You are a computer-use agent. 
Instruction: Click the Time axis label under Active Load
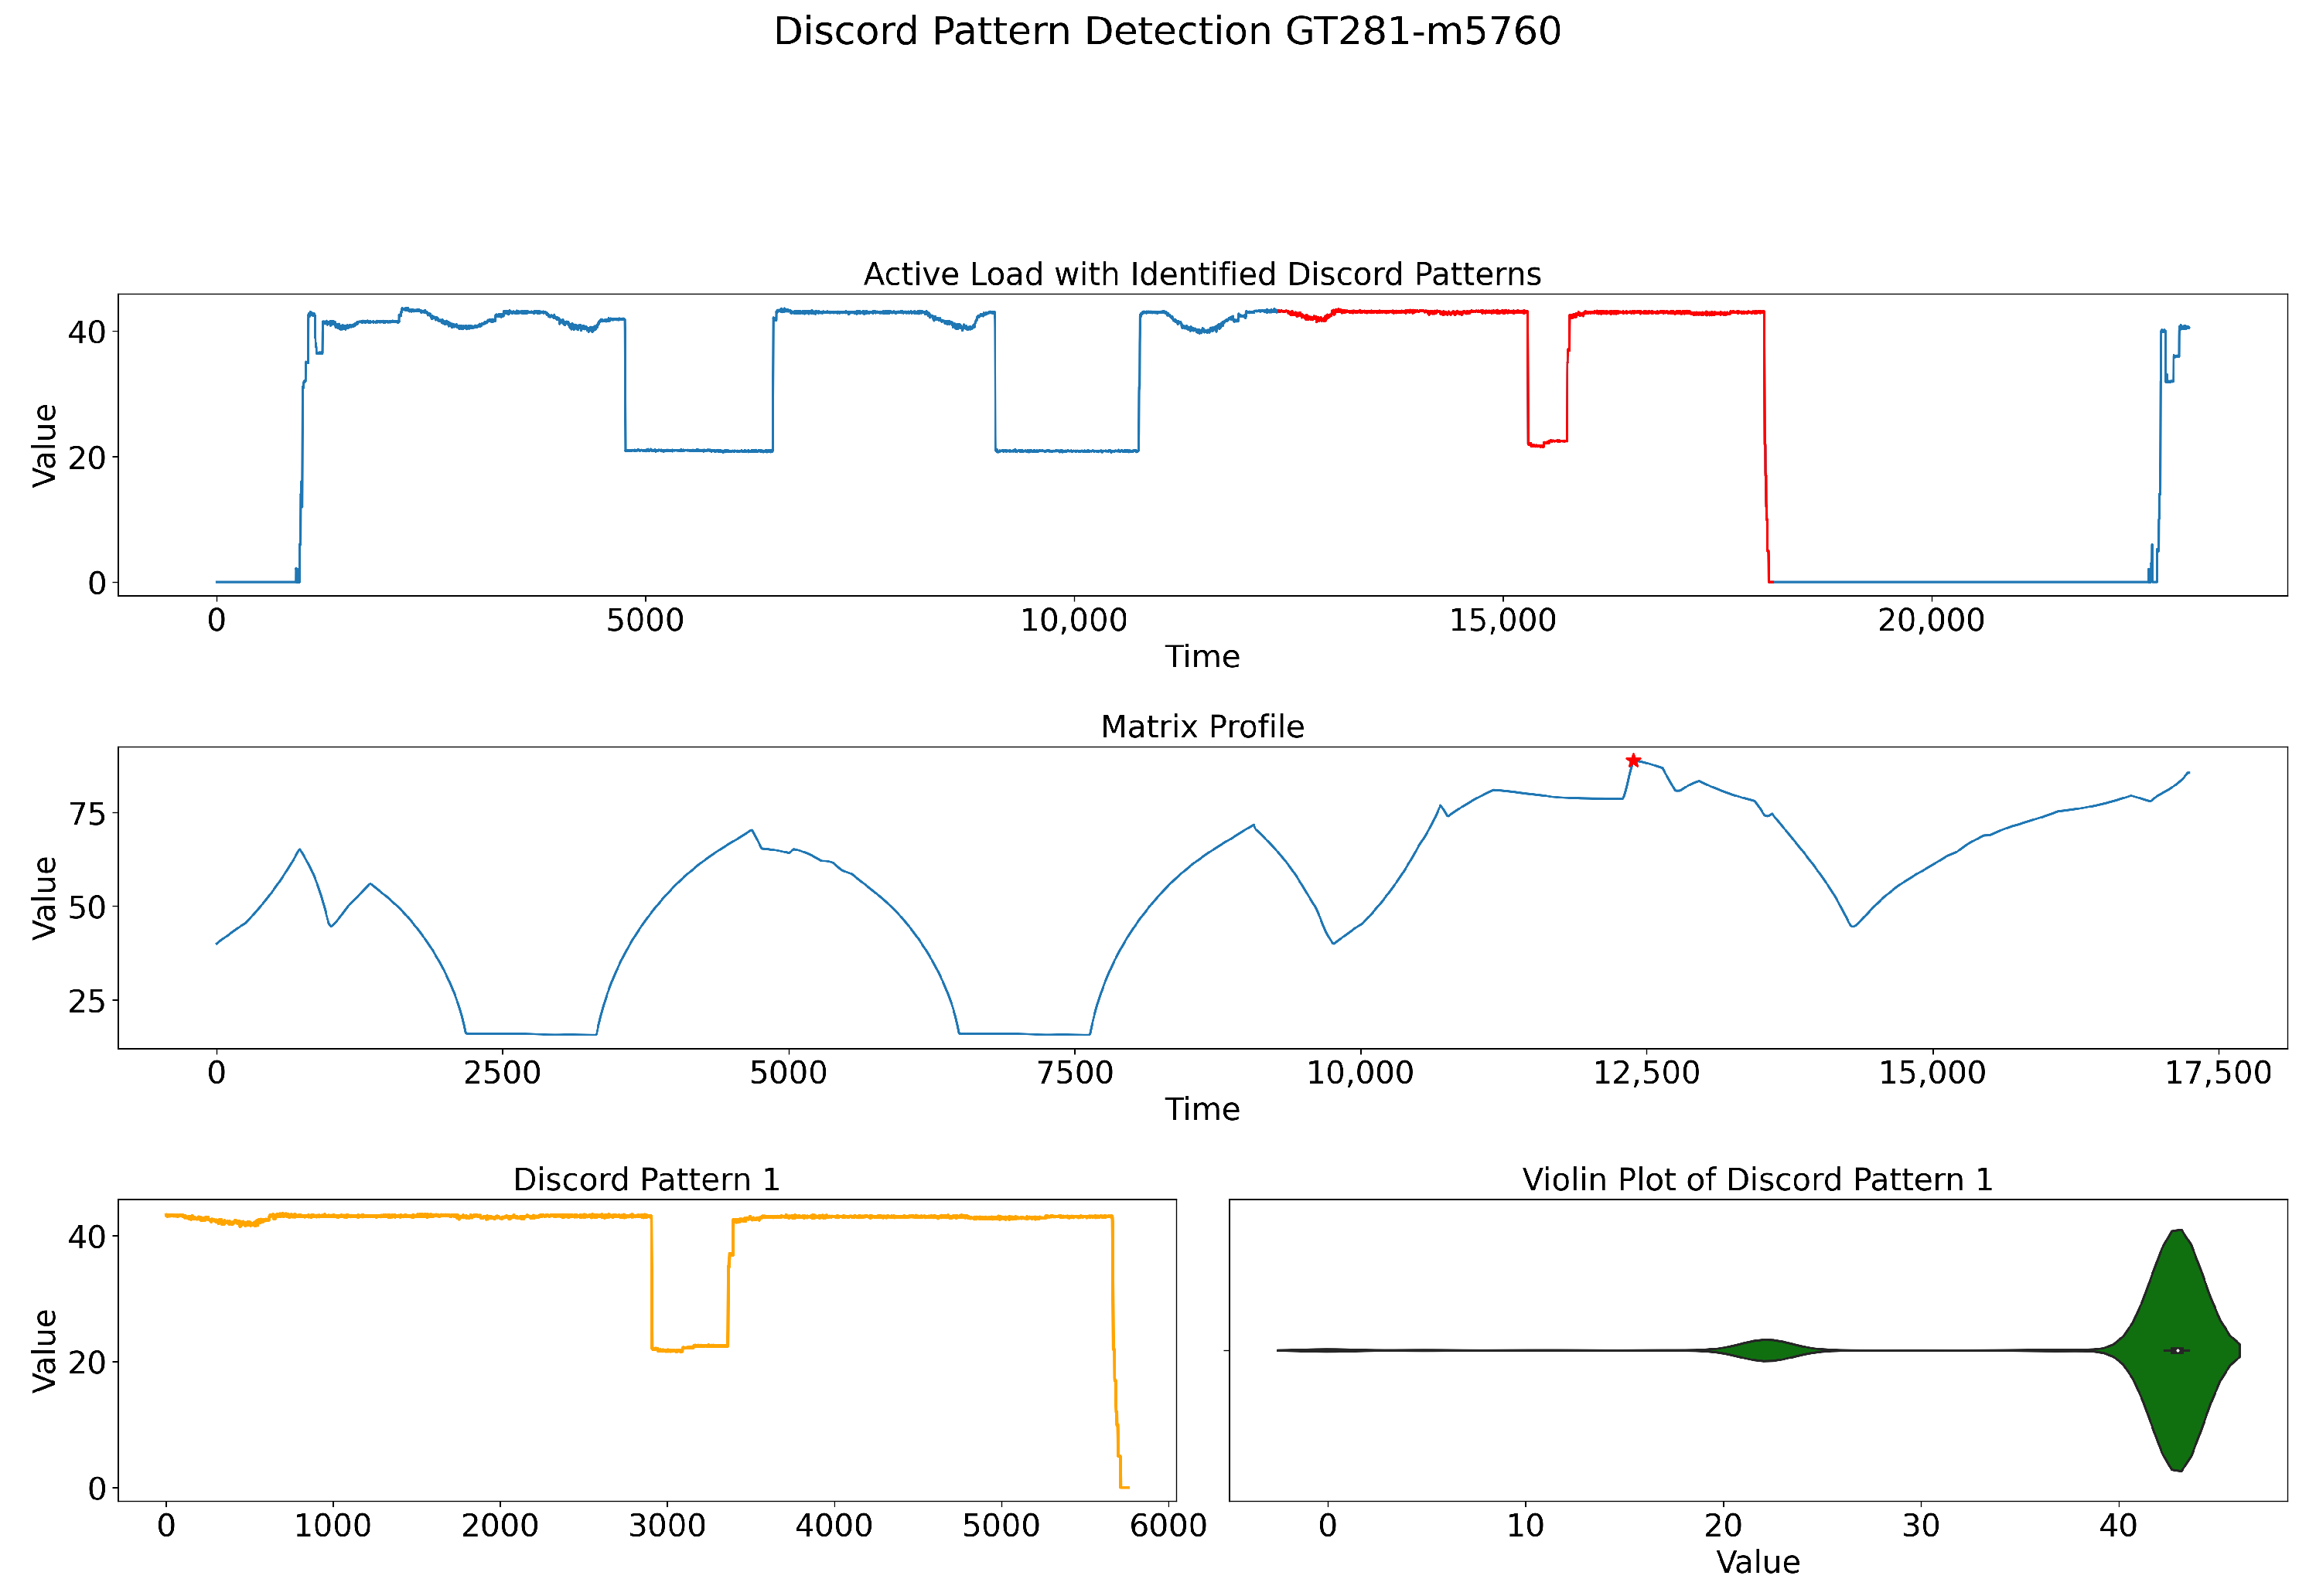1202,657
